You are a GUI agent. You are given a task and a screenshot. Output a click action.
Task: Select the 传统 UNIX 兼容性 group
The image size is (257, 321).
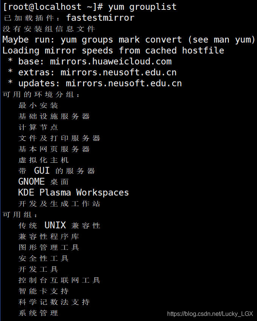(x=59, y=226)
